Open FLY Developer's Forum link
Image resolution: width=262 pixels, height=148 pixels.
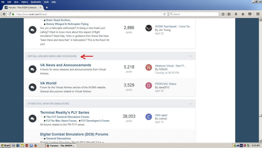tap(95, 121)
